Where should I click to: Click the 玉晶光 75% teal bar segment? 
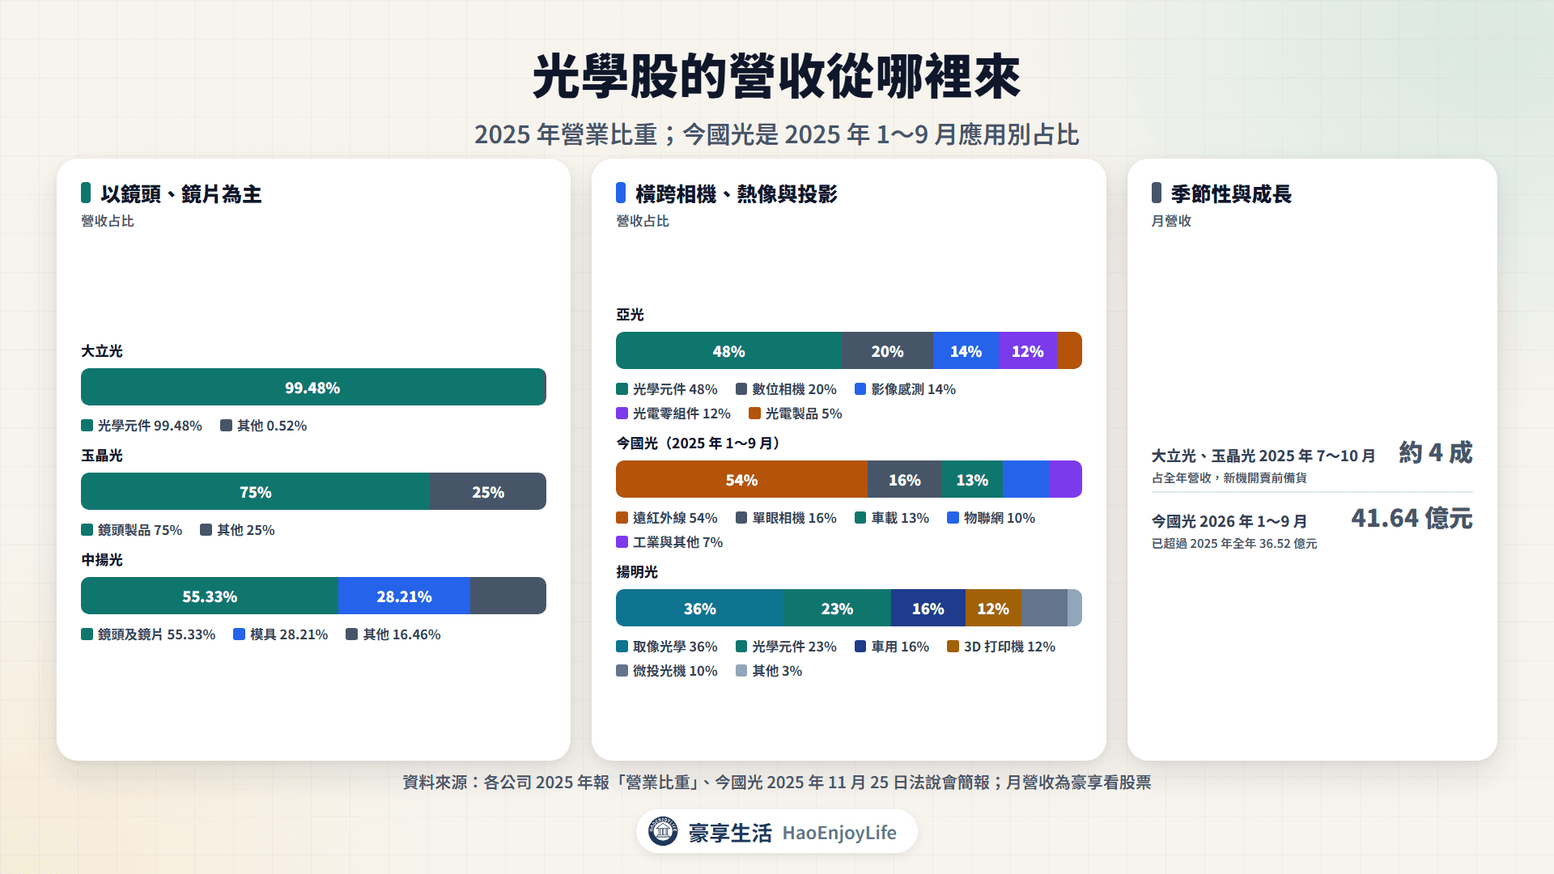[x=255, y=491]
